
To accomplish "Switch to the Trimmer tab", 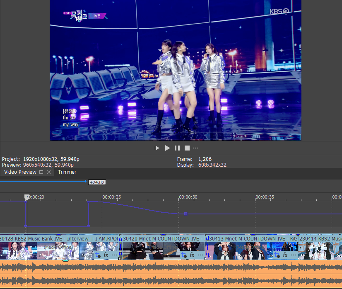I will tap(67, 172).
